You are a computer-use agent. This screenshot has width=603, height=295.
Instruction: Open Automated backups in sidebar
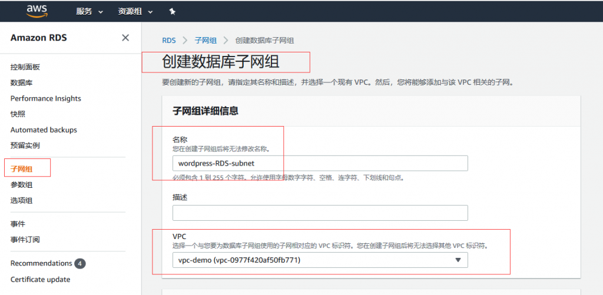(44, 130)
